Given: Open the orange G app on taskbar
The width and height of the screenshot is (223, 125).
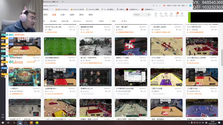Looking at the screenshot, I should pos(14,123).
